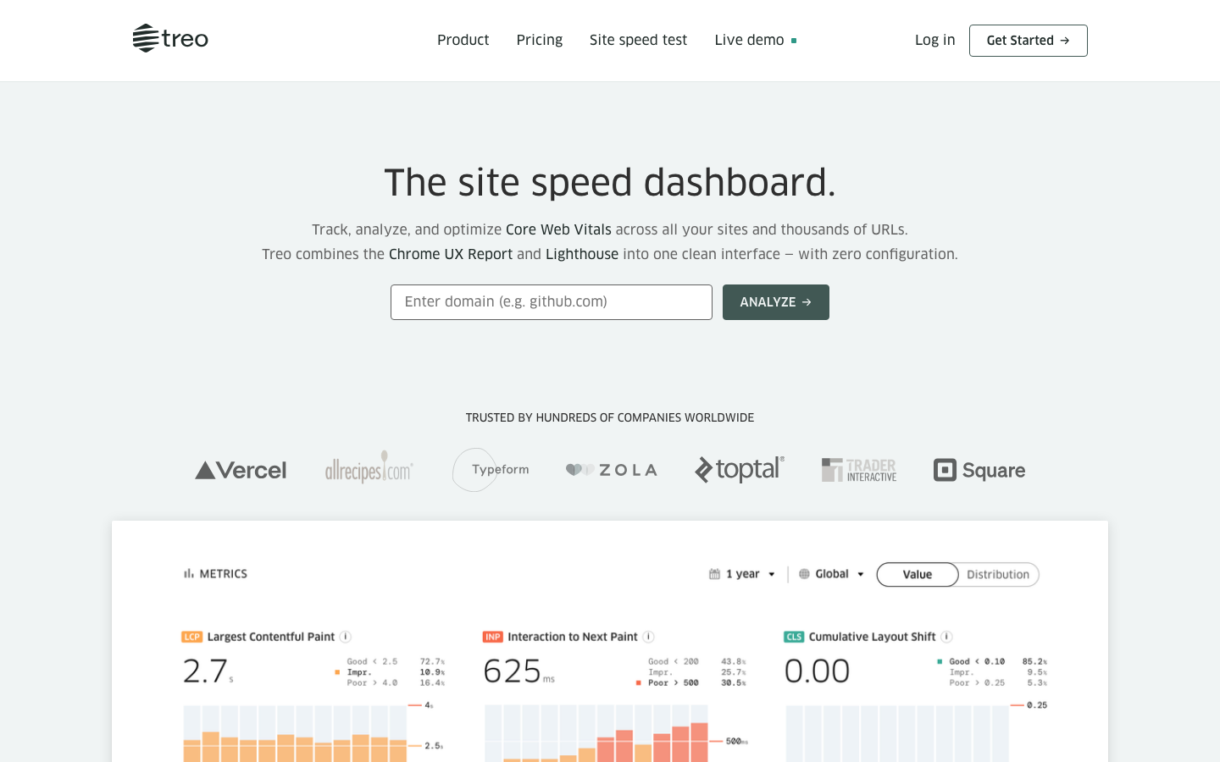Click the calendar icon beside 1 year
The width and height of the screenshot is (1220, 762).
714,574
